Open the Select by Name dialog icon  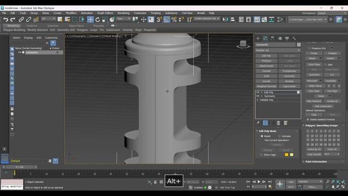pos(67,20)
